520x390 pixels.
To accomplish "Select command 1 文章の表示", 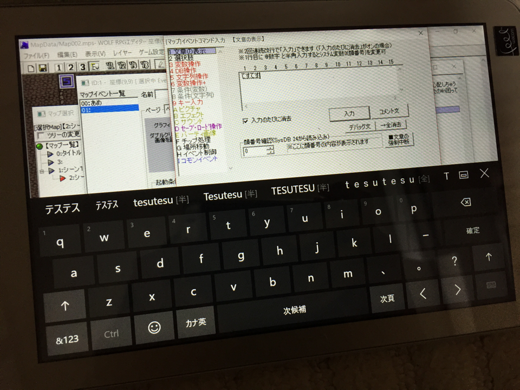I will (x=192, y=51).
